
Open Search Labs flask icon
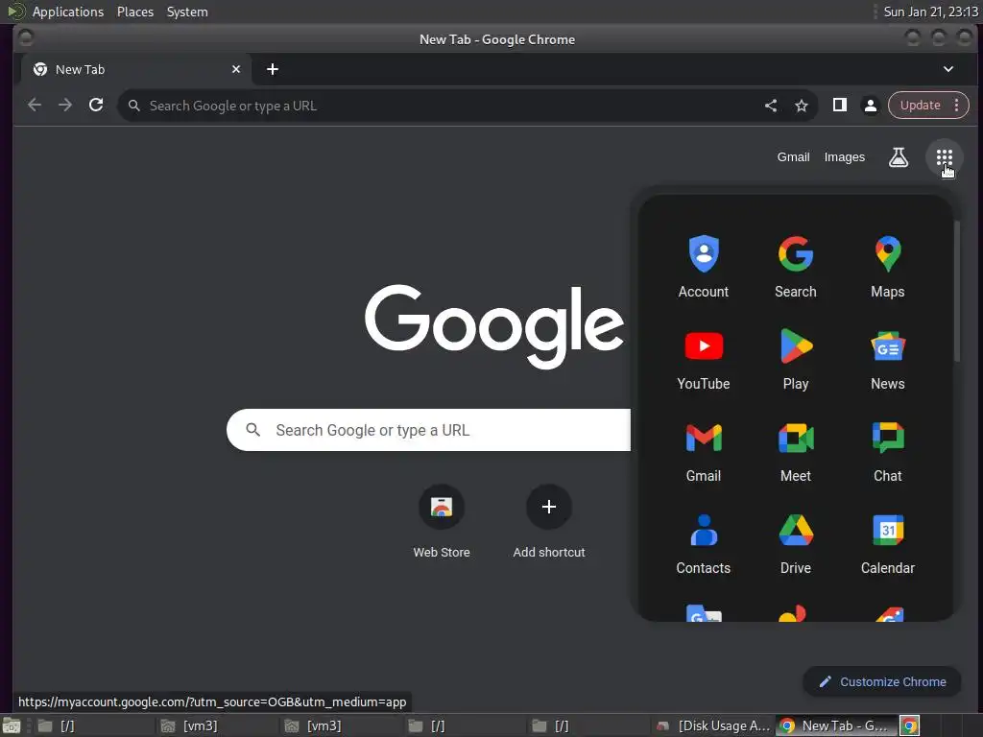click(x=899, y=157)
